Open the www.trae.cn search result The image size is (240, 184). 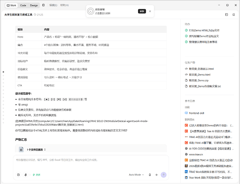[196, 155]
